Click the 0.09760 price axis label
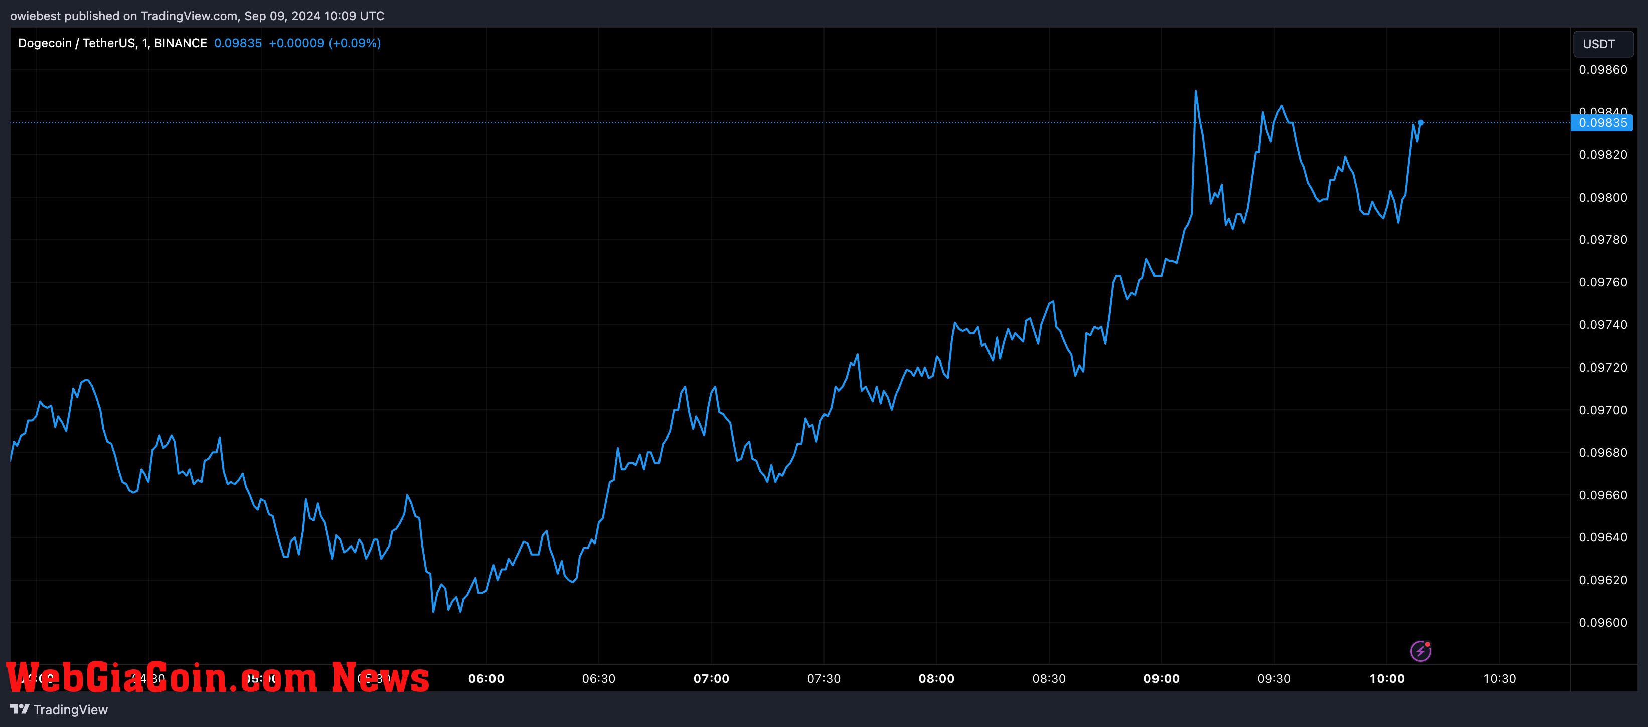 [1602, 283]
